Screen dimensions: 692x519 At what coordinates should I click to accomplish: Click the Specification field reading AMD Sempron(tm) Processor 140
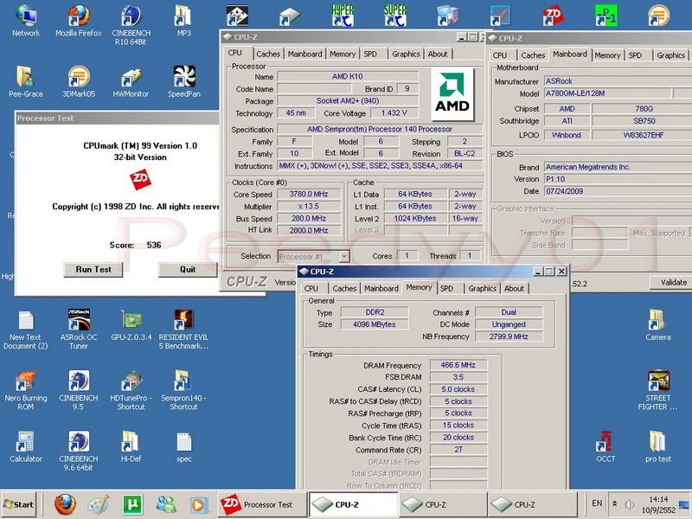pos(380,129)
